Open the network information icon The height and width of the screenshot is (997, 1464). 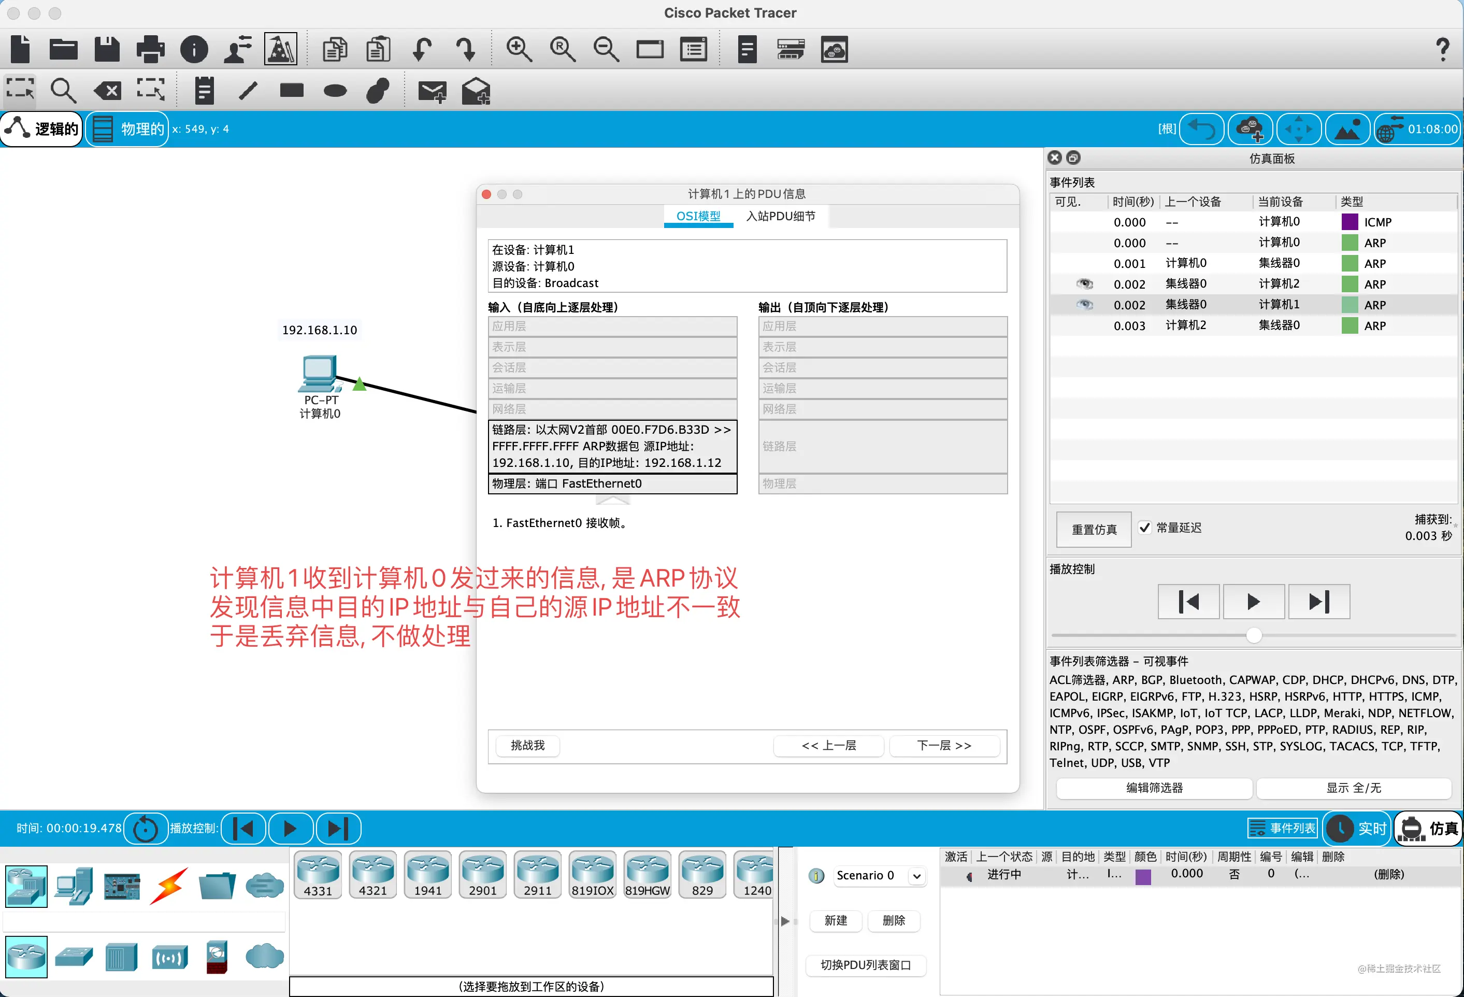point(194,49)
